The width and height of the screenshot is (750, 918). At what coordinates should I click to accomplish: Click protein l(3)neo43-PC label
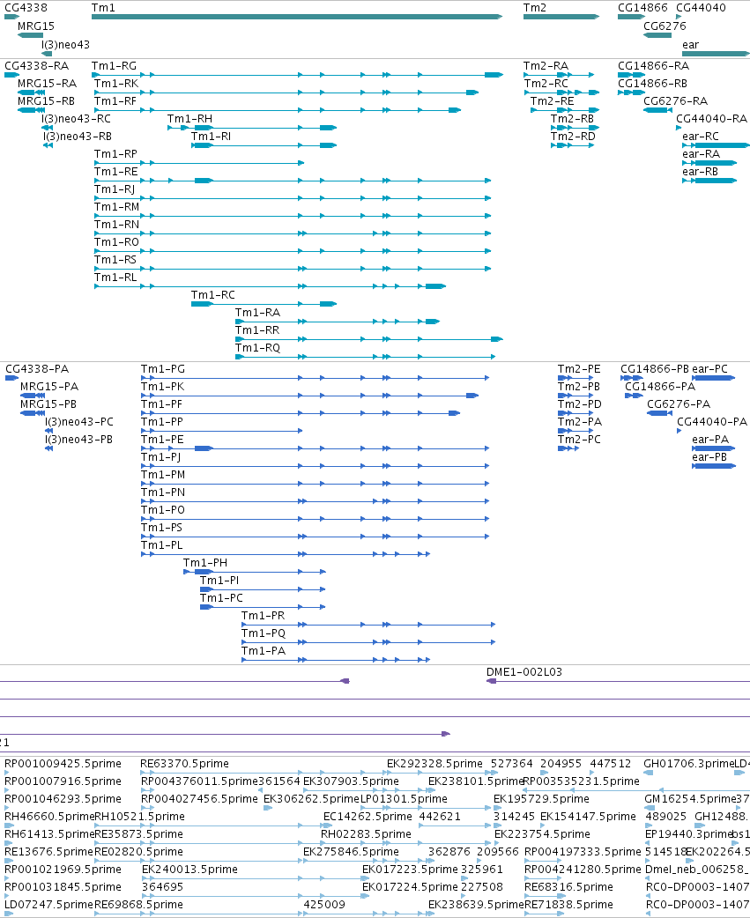pos(79,422)
